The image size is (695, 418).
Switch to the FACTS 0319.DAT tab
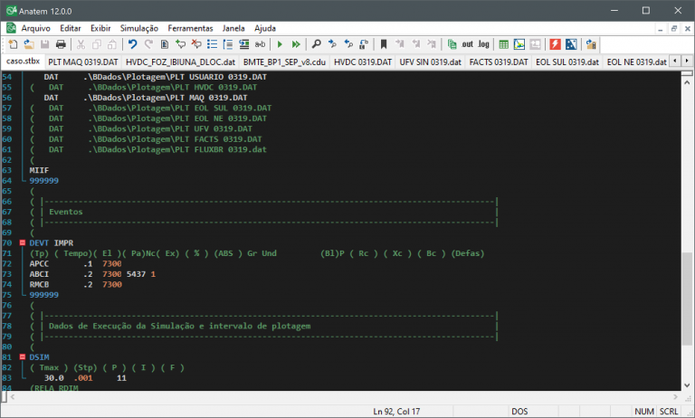pyautogui.click(x=499, y=62)
